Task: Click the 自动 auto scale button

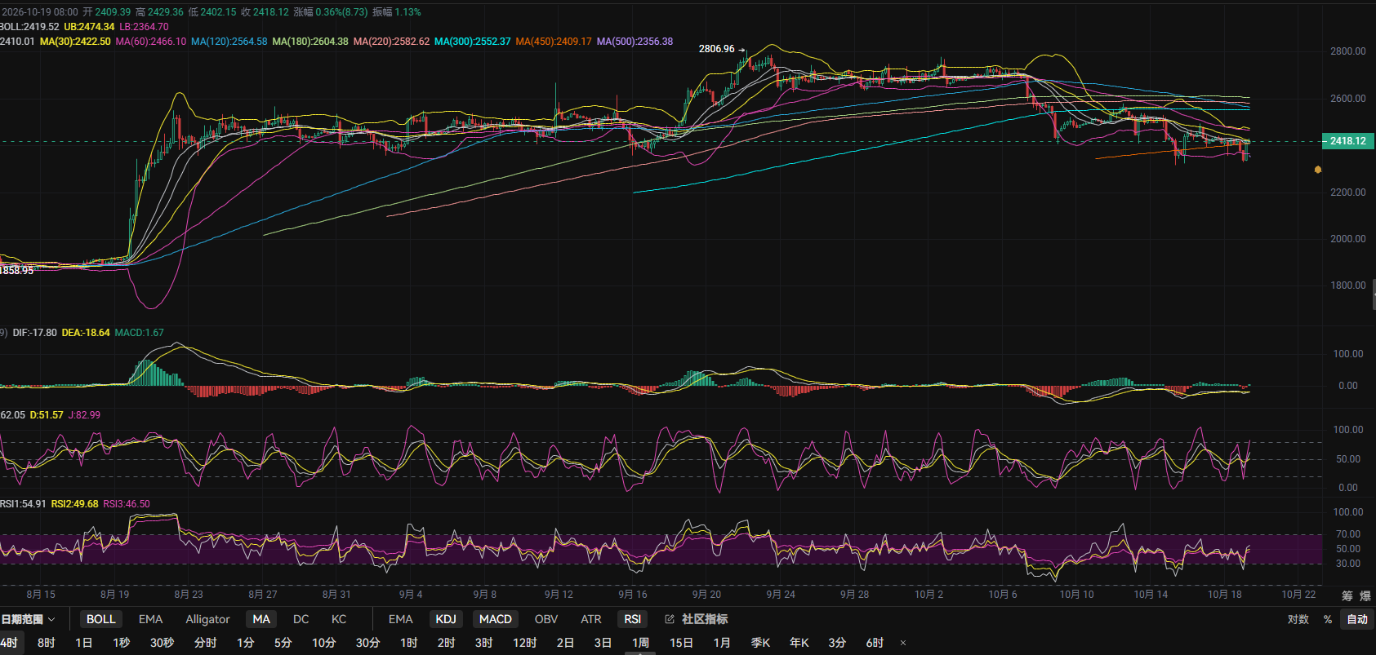Action: tap(1357, 619)
